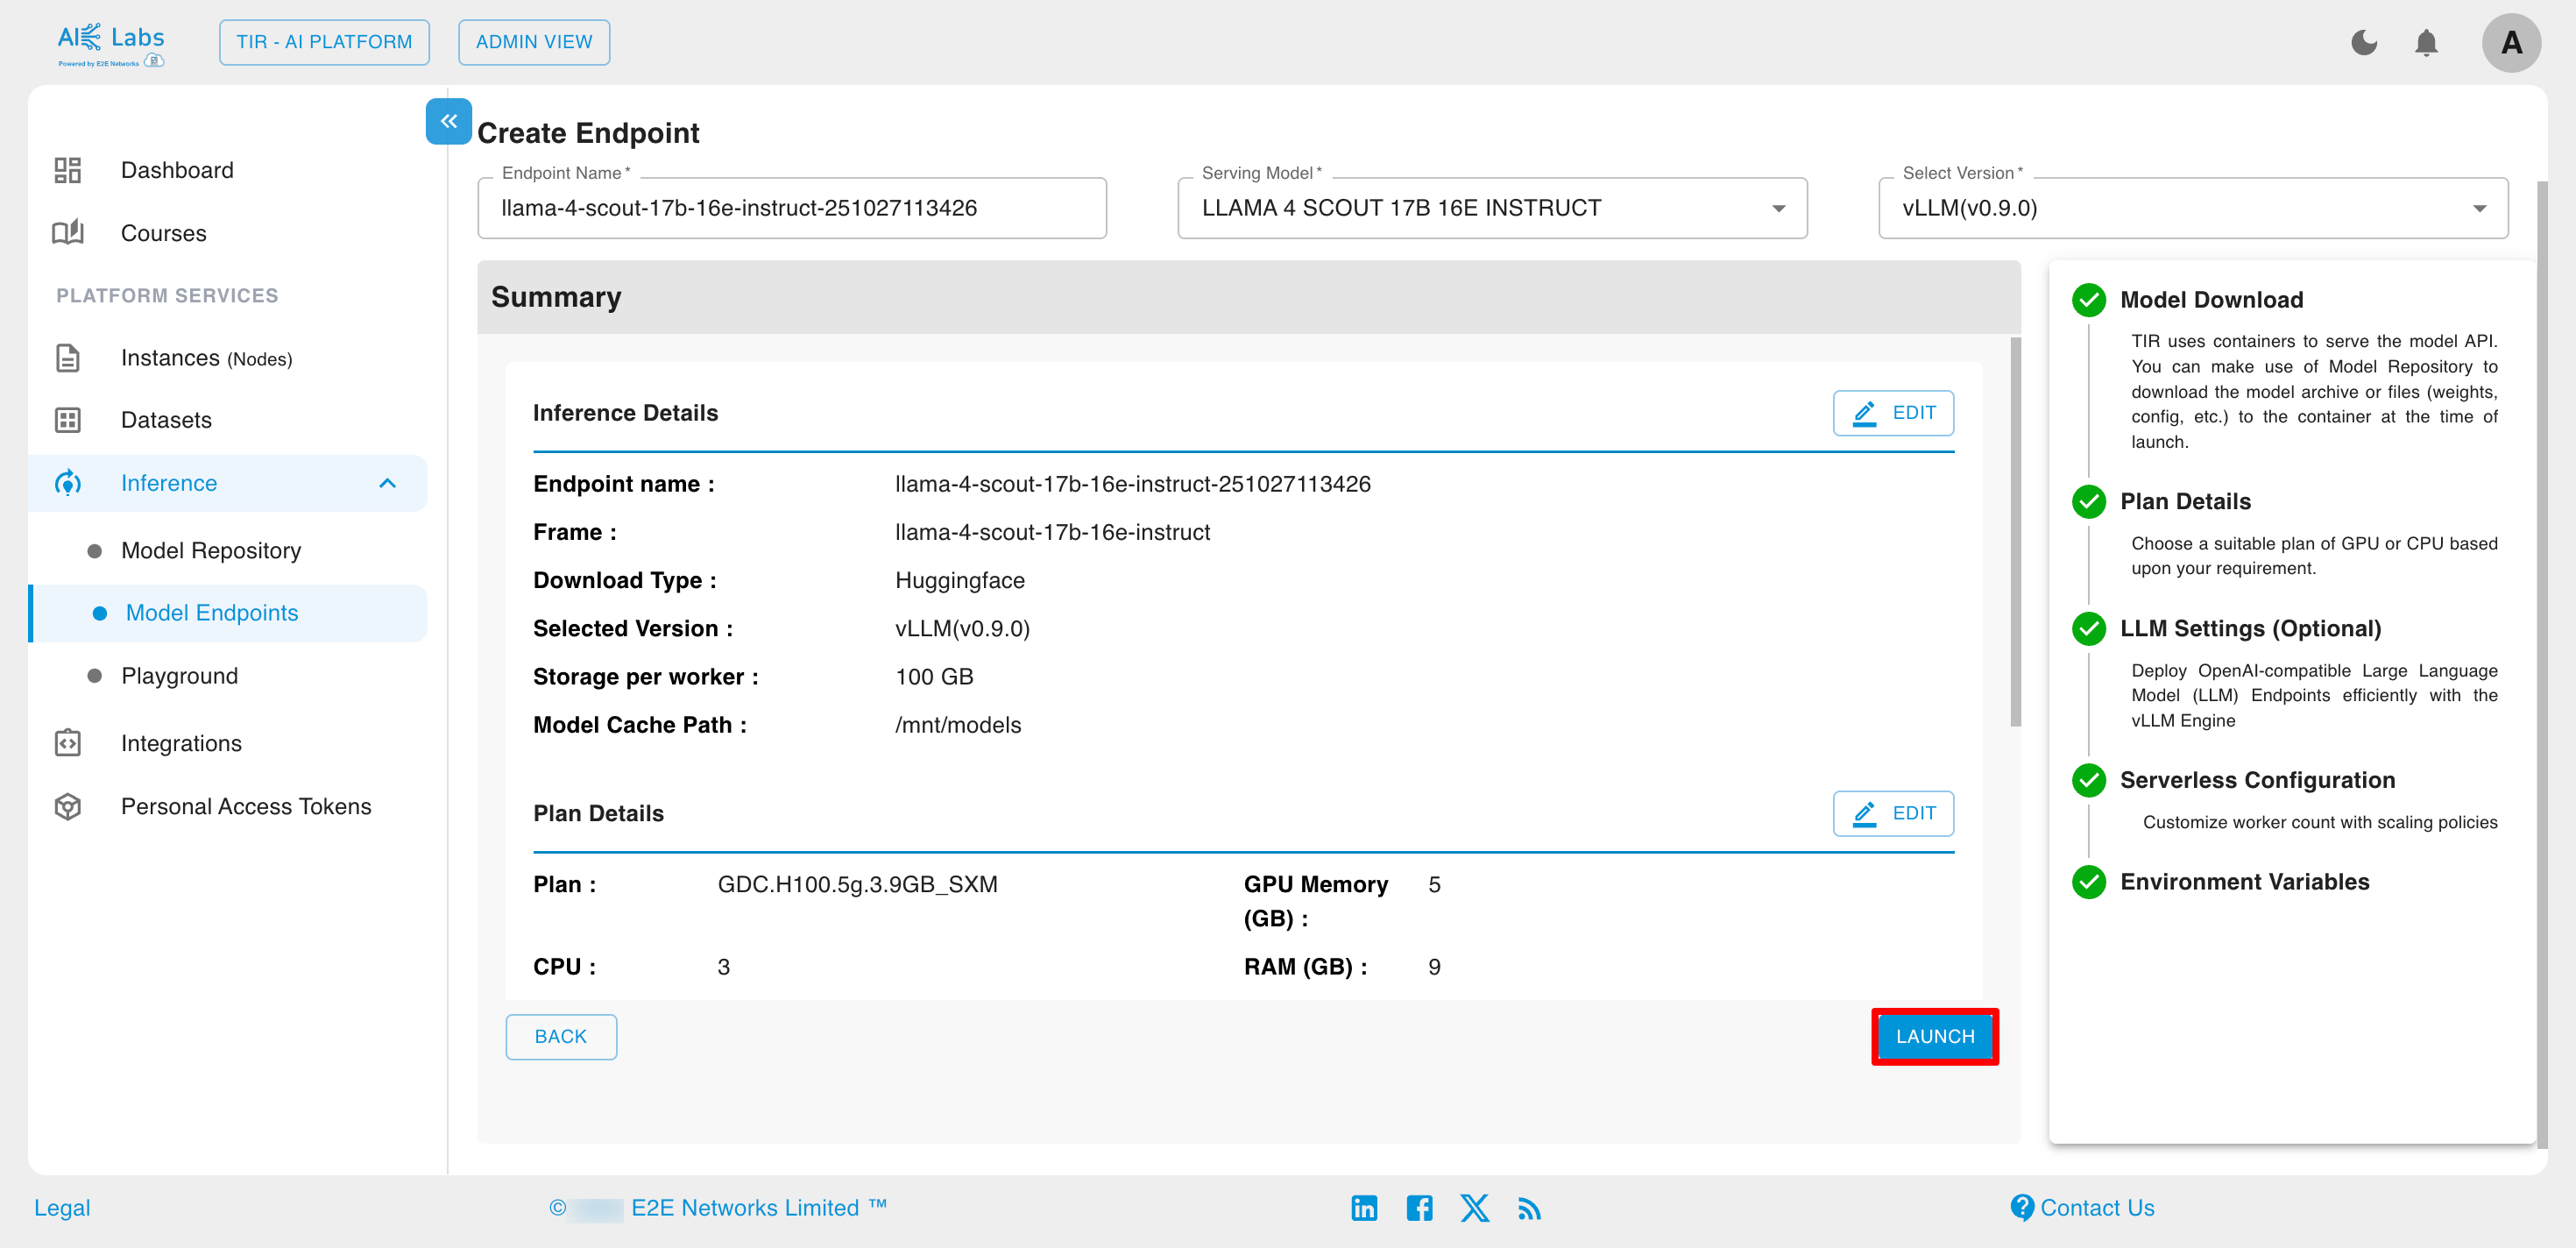Click the Courses book icon
The height and width of the screenshot is (1248, 2576).
[68, 233]
